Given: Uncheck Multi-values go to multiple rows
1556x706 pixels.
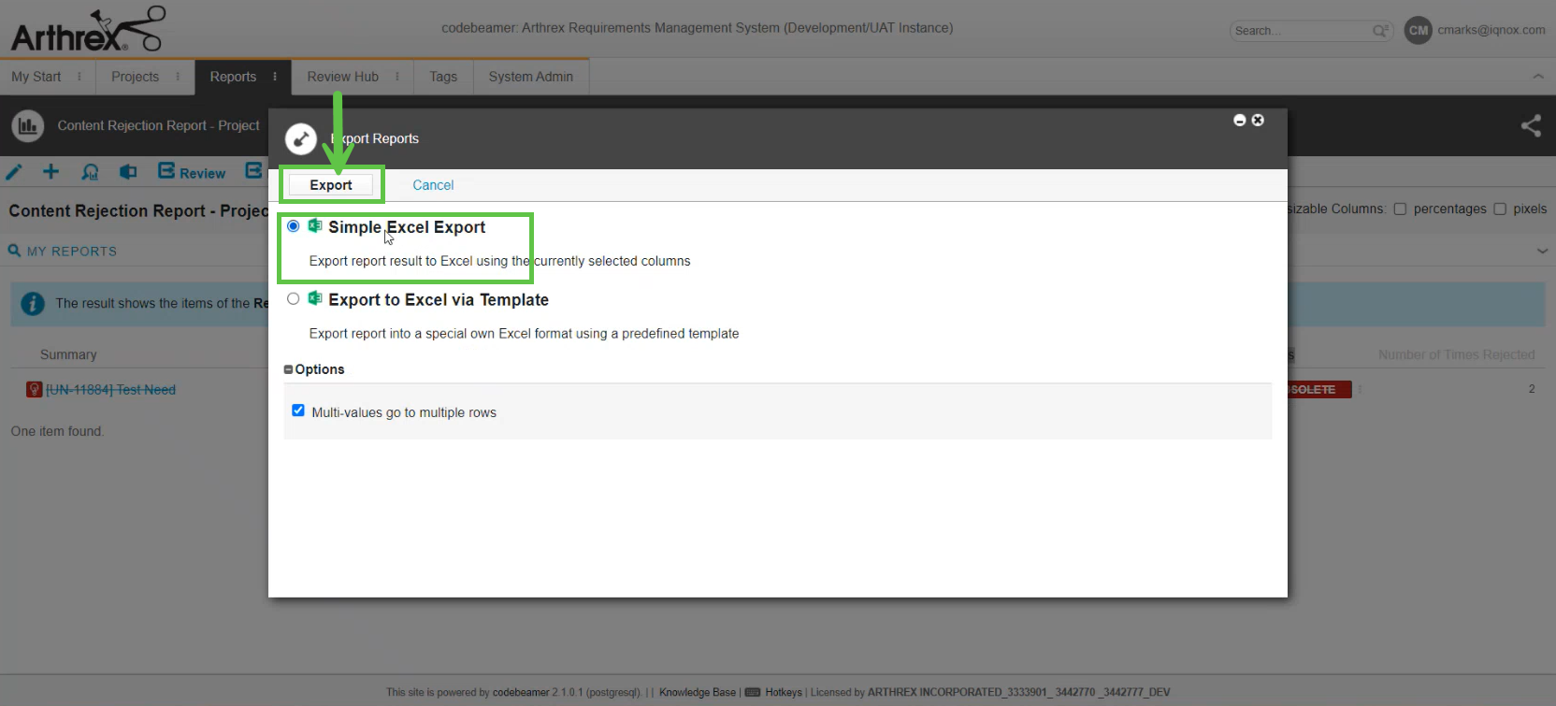Looking at the screenshot, I should (x=298, y=411).
